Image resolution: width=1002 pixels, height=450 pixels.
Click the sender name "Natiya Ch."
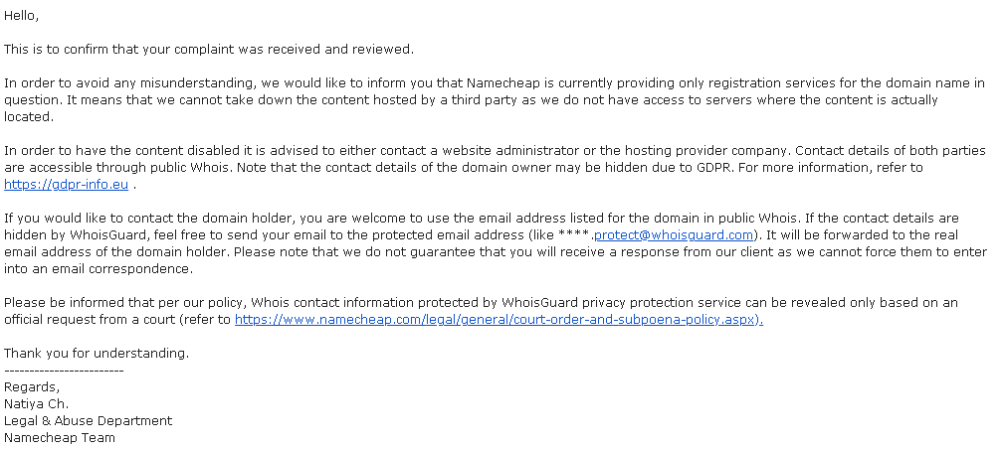point(37,404)
